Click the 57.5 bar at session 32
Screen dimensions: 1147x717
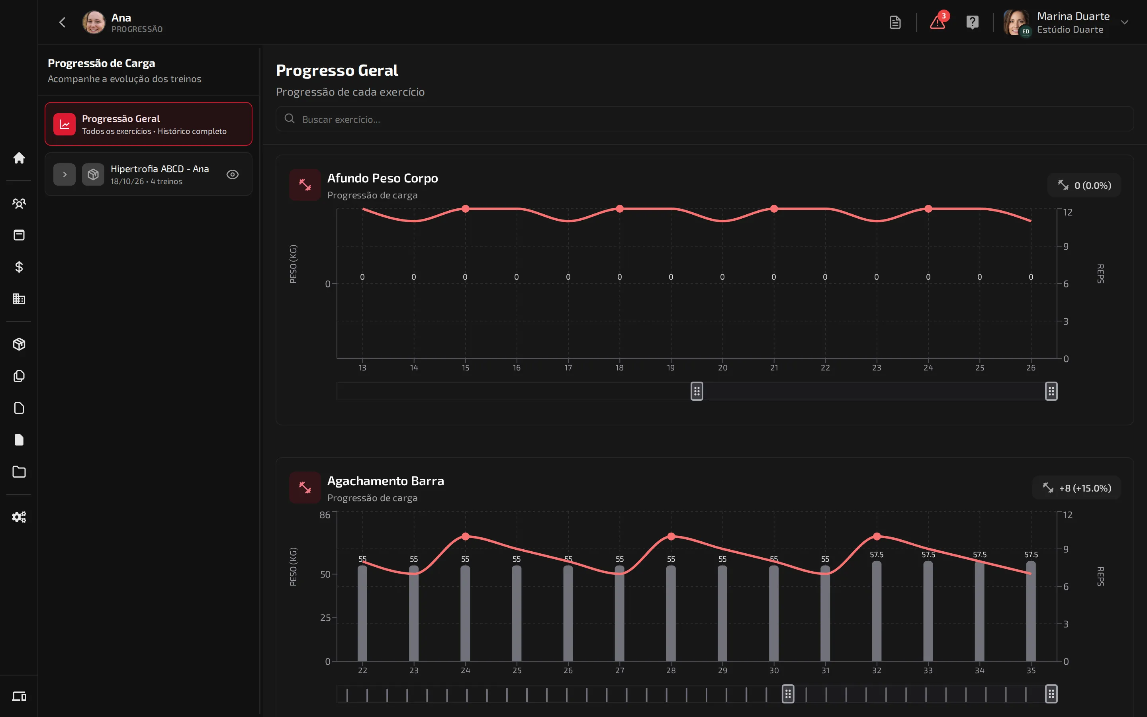click(x=876, y=611)
